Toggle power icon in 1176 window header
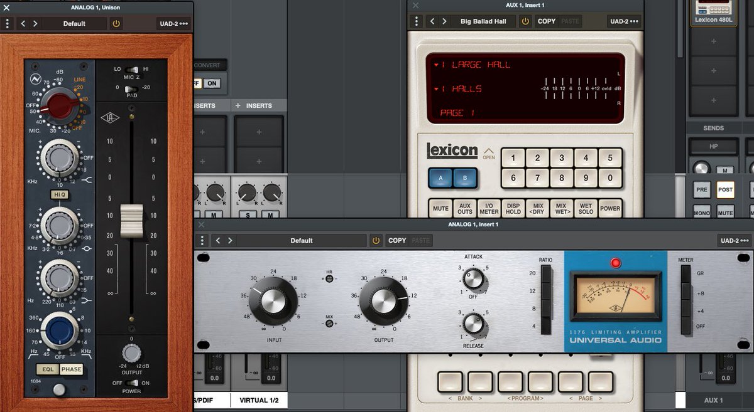Screen dimensions: 754x412 point(376,241)
